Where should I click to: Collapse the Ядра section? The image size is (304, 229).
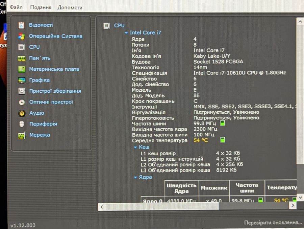tap(135, 177)
